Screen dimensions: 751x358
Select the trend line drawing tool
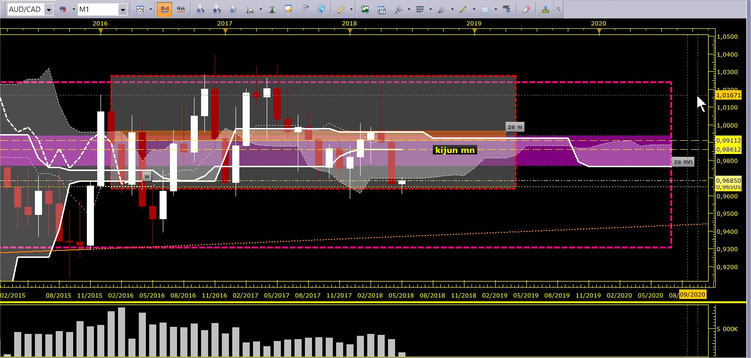coord(463,9)
